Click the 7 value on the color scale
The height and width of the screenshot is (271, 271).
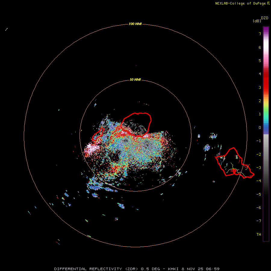[260, 34]
